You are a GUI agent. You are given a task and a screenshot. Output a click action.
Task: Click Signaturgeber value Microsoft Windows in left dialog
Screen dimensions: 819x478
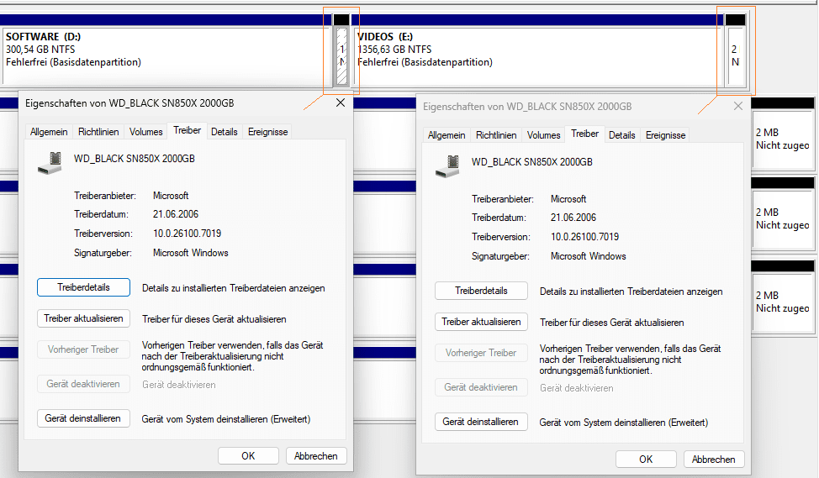coord(191,253)
